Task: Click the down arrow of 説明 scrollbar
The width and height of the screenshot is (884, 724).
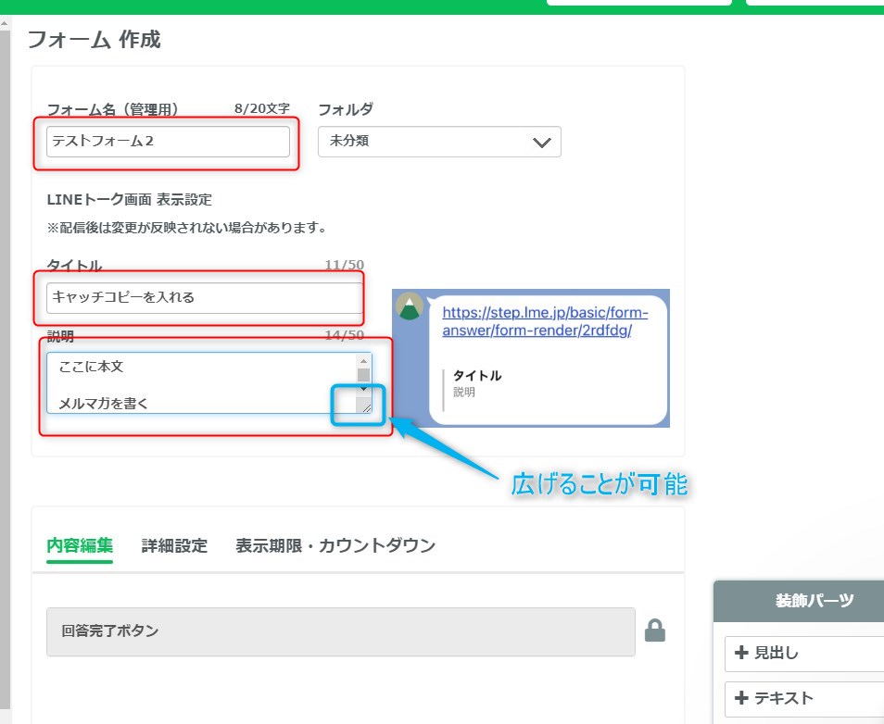Action: (x=363, y=389)
